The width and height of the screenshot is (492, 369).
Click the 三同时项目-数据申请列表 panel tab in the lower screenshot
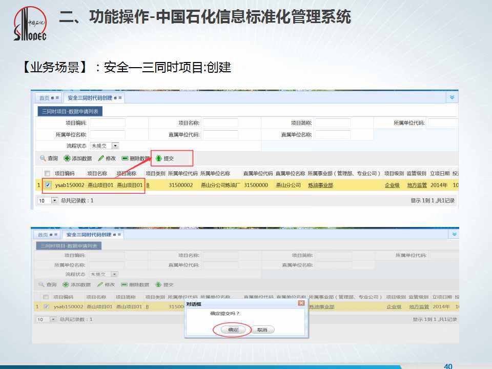69,245
